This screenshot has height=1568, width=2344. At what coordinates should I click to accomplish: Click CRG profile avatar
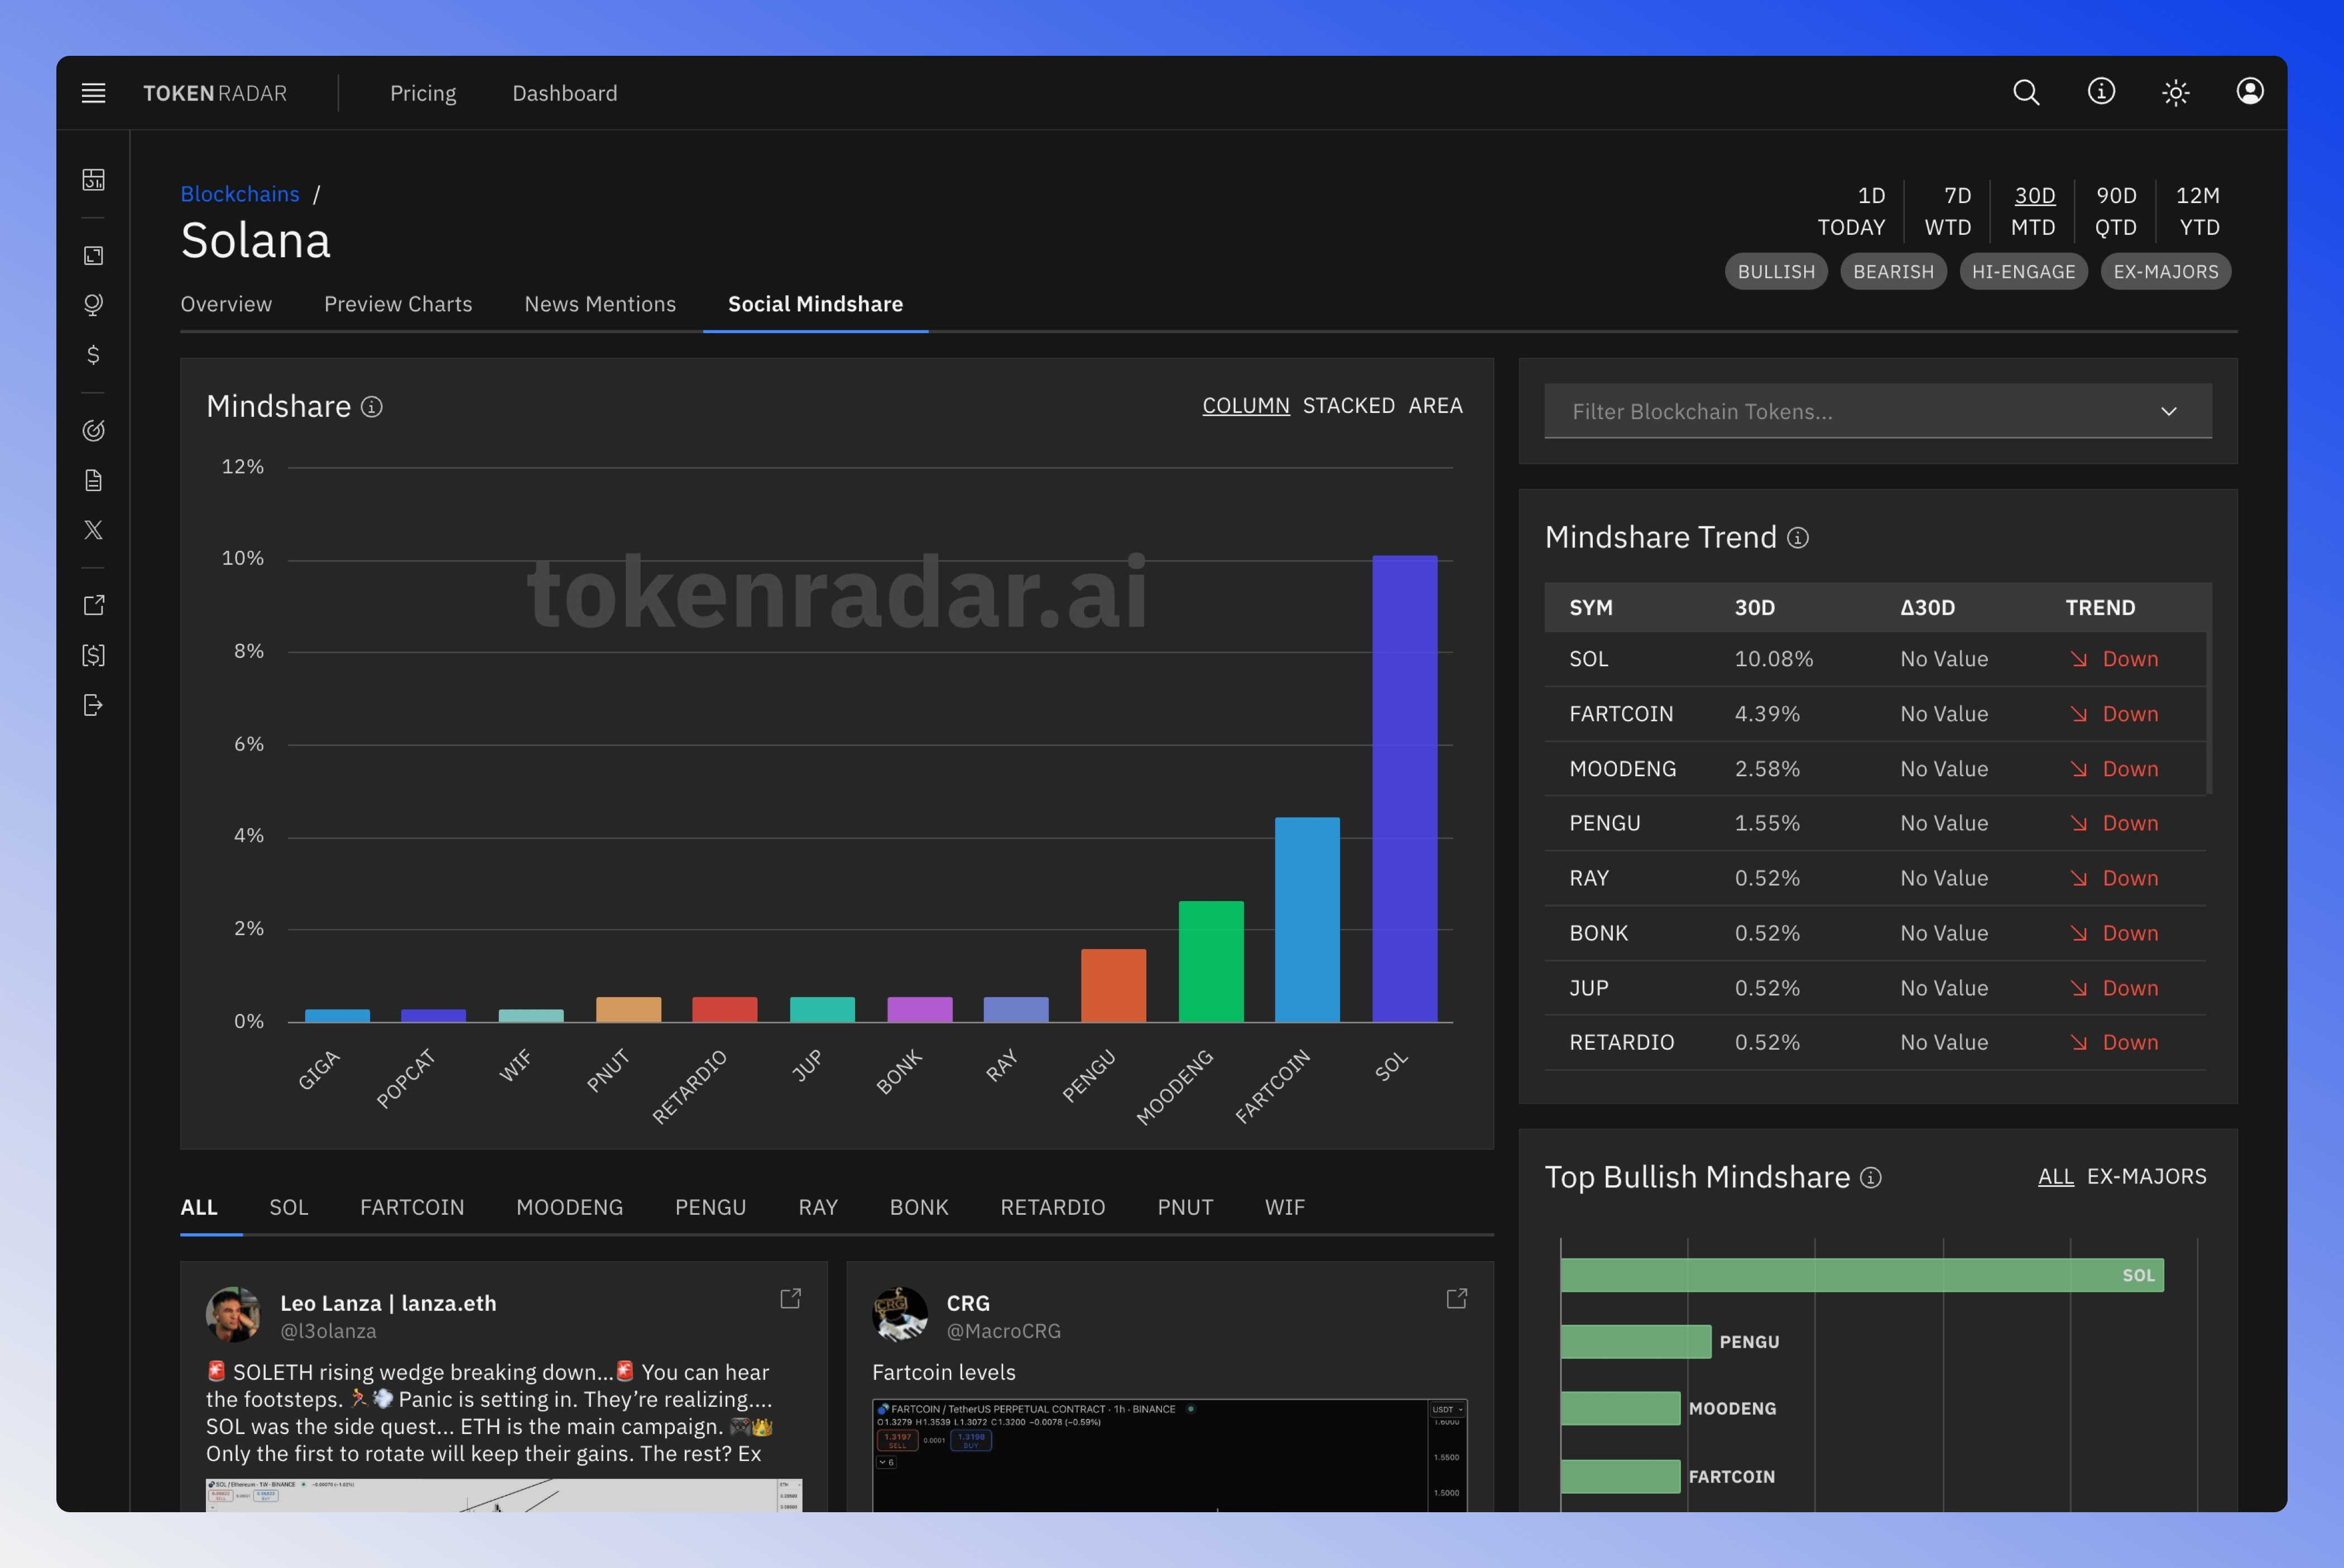[x=900, y=1315]
